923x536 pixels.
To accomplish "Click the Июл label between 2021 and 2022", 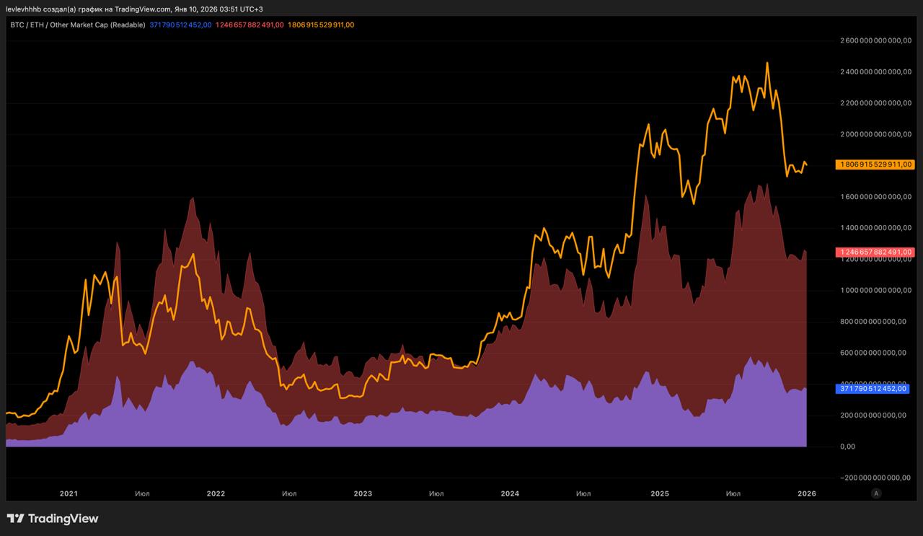I will (x=142, y=494).
